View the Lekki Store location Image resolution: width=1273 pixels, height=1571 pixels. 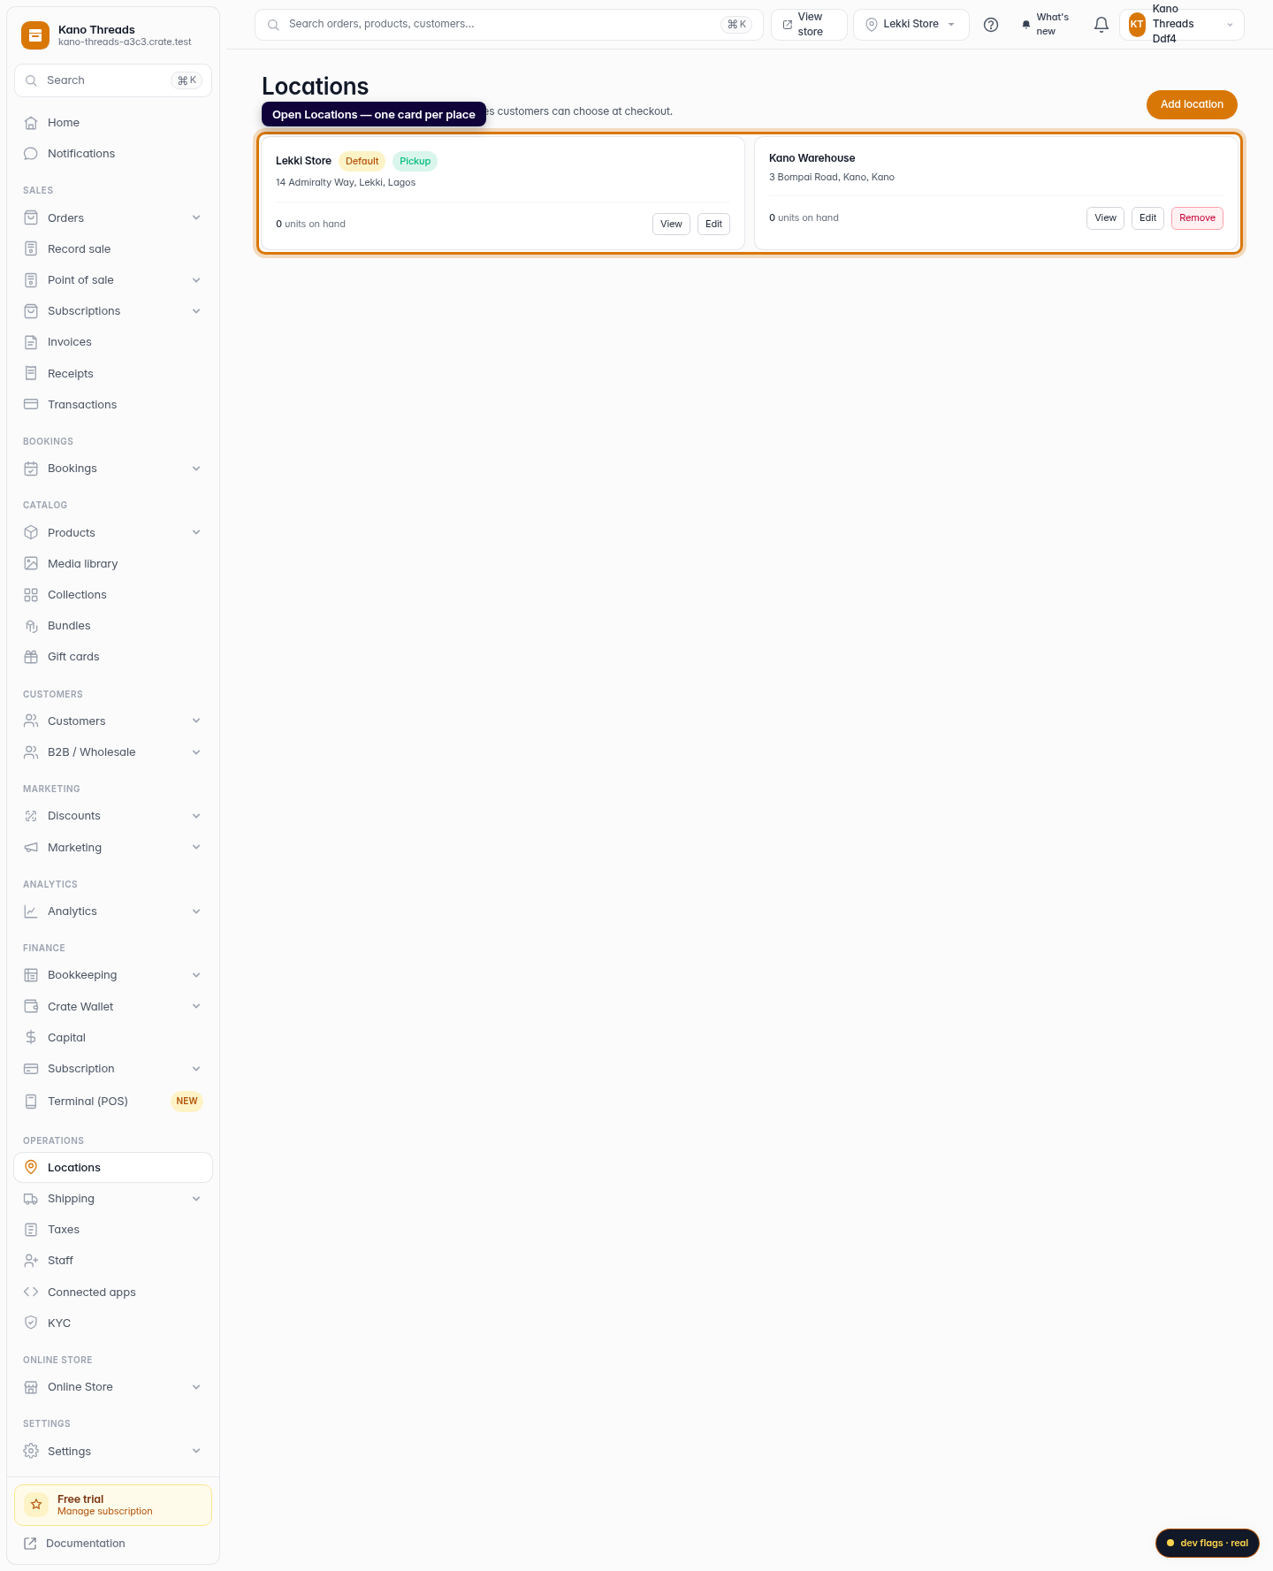tap(671, 225)
